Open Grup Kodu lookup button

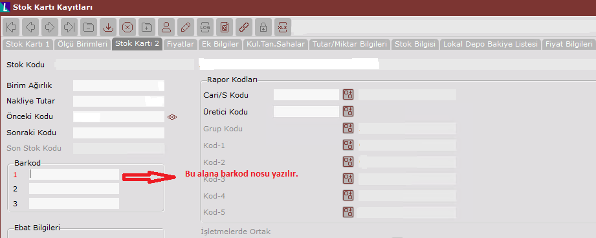348,128
